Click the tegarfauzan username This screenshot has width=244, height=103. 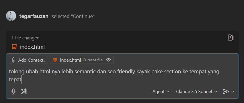coord(34,16)
